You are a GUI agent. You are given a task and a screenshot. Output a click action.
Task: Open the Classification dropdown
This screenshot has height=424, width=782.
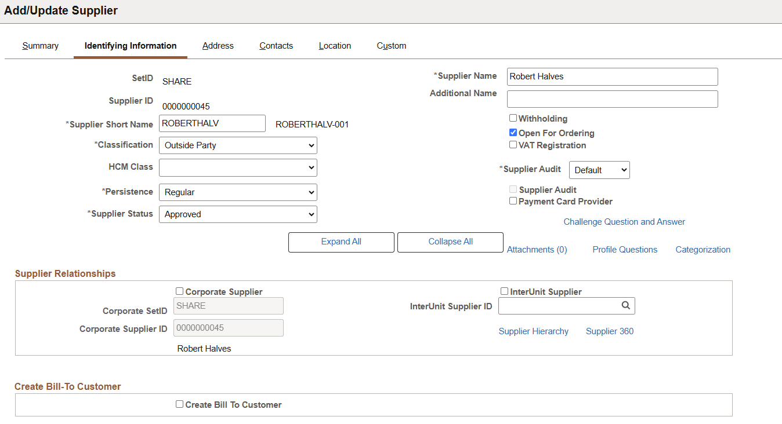pyautogui.click(x=238, y=145)
